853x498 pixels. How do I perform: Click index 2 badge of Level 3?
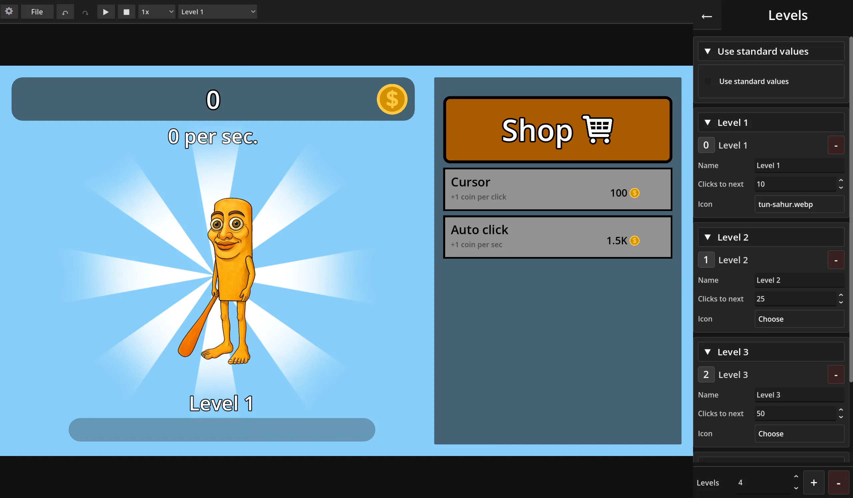(x=706, y=375)
